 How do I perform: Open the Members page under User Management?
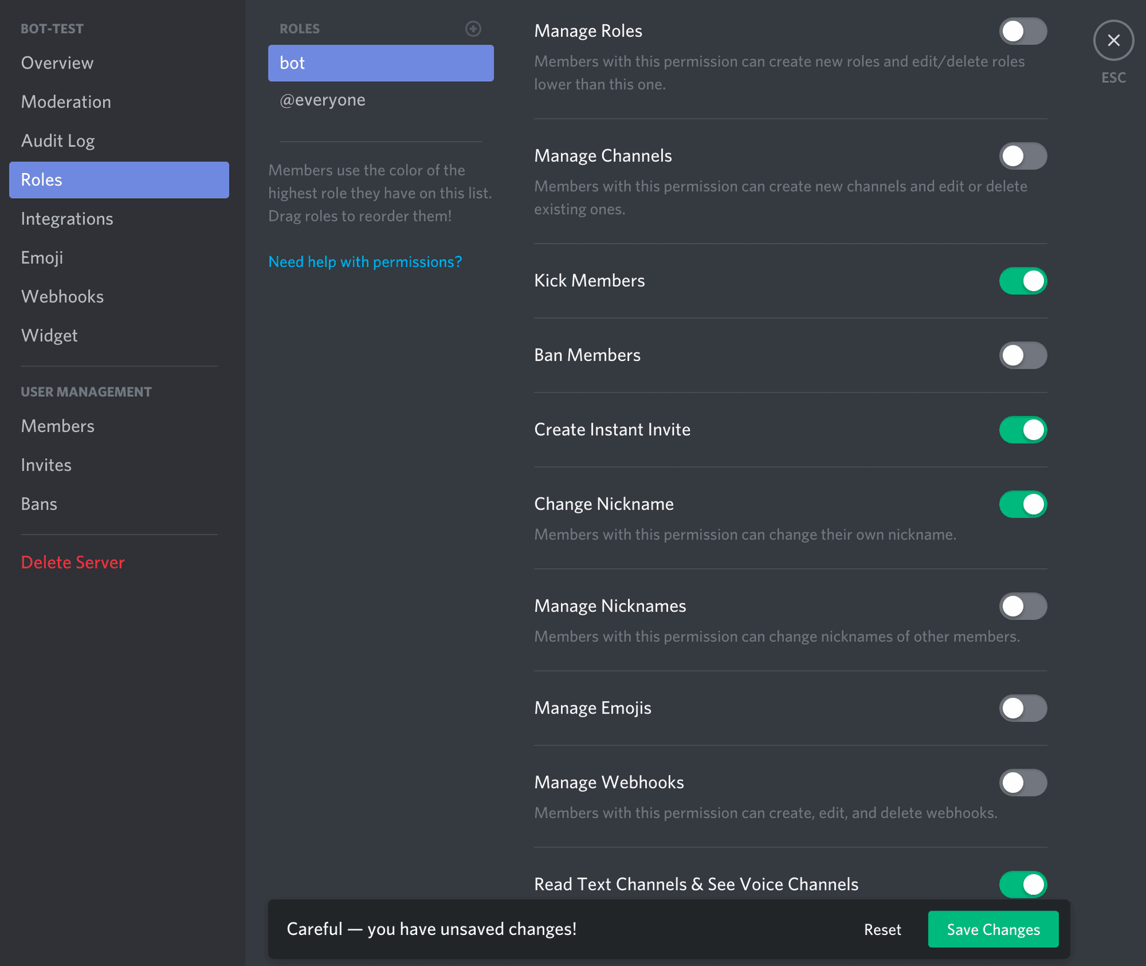click(57, 426)
